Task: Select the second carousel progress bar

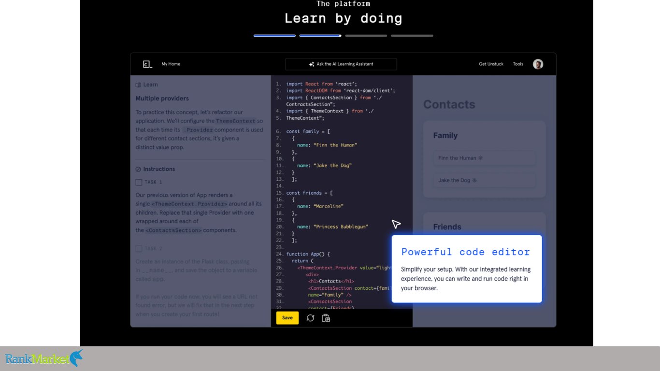Action: click(x=320, y=36)
